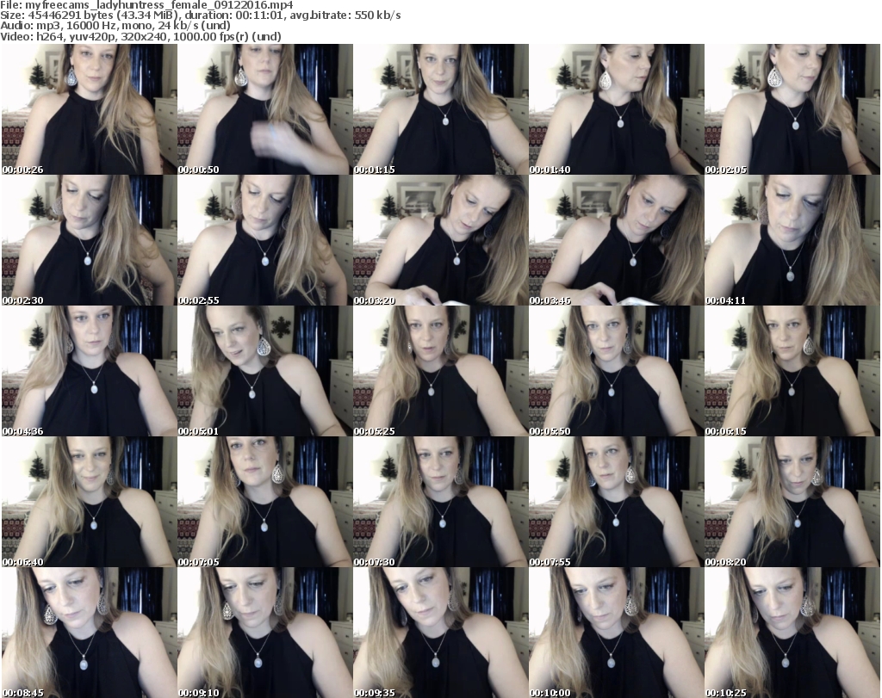Select the thumbnail frame timestamped 00:01:15
The image size is (882, 698).
tap(440, 109)
